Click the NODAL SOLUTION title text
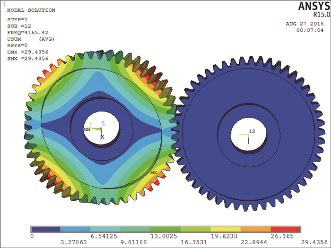331x248 pixels. point(31,10)
